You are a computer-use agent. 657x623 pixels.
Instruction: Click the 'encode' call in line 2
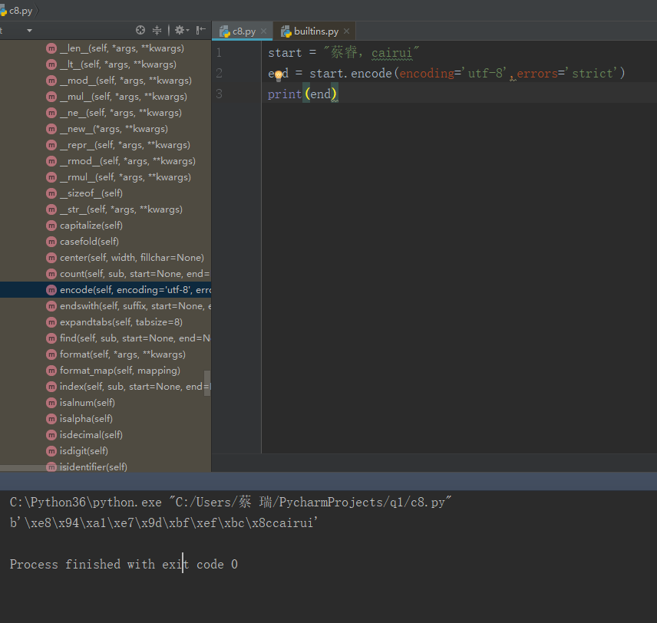click(x=371, y=74)
